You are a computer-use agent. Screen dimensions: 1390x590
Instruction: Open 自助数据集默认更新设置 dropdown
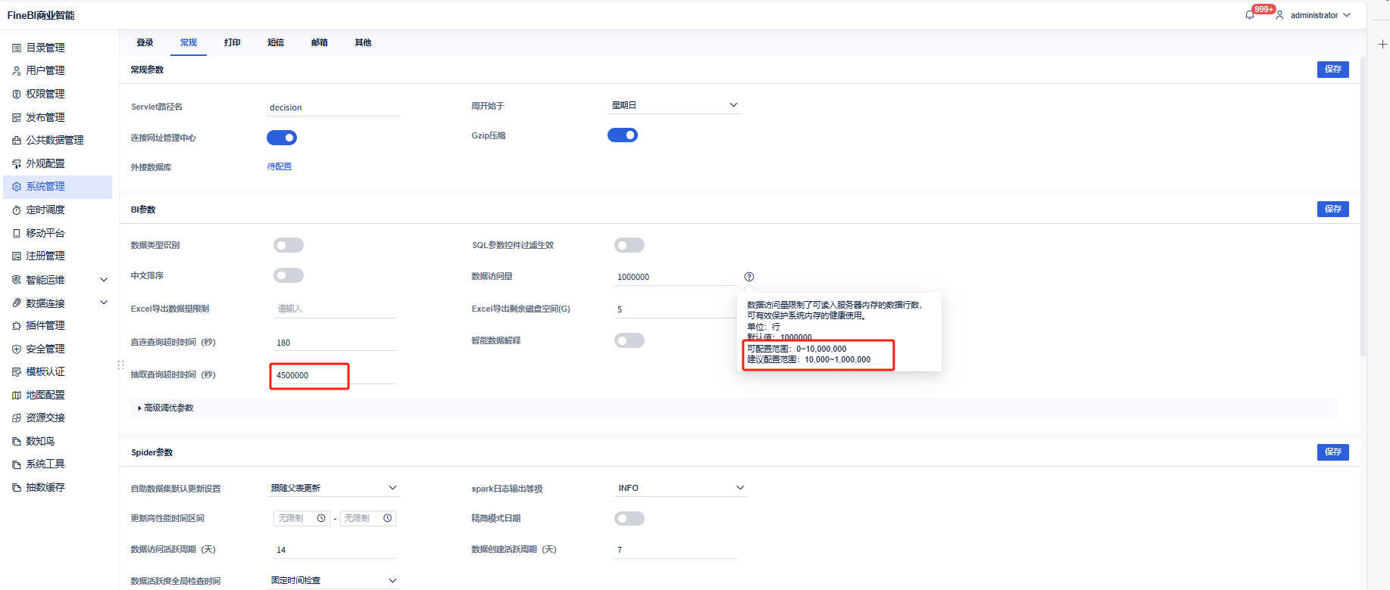(x=333, y=488)
